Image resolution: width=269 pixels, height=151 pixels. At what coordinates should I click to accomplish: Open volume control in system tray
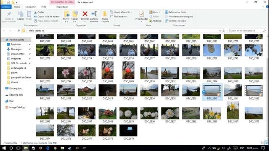(x=223, y=148)
